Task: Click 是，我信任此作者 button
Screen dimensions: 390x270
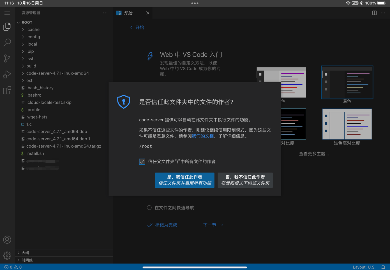Action: click(184, 180)
